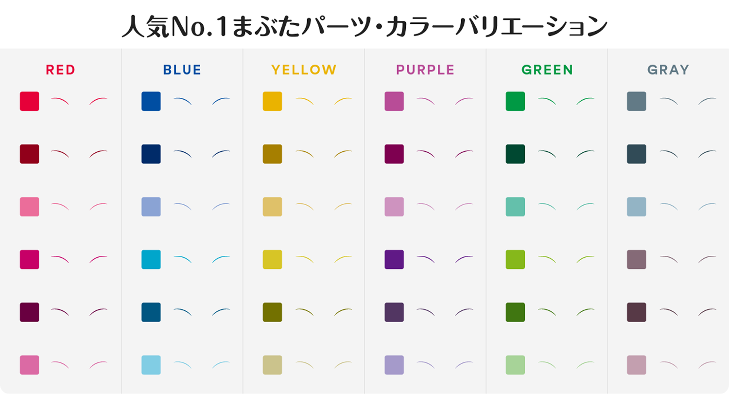This screenshot has width=729, height=394.
Task: Pick the royal blue swatch at the top of BLUE
Action: click(151, 101)
